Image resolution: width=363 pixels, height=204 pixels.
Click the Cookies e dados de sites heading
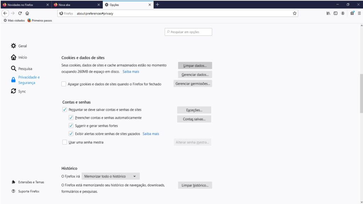[x=83, y=58]
